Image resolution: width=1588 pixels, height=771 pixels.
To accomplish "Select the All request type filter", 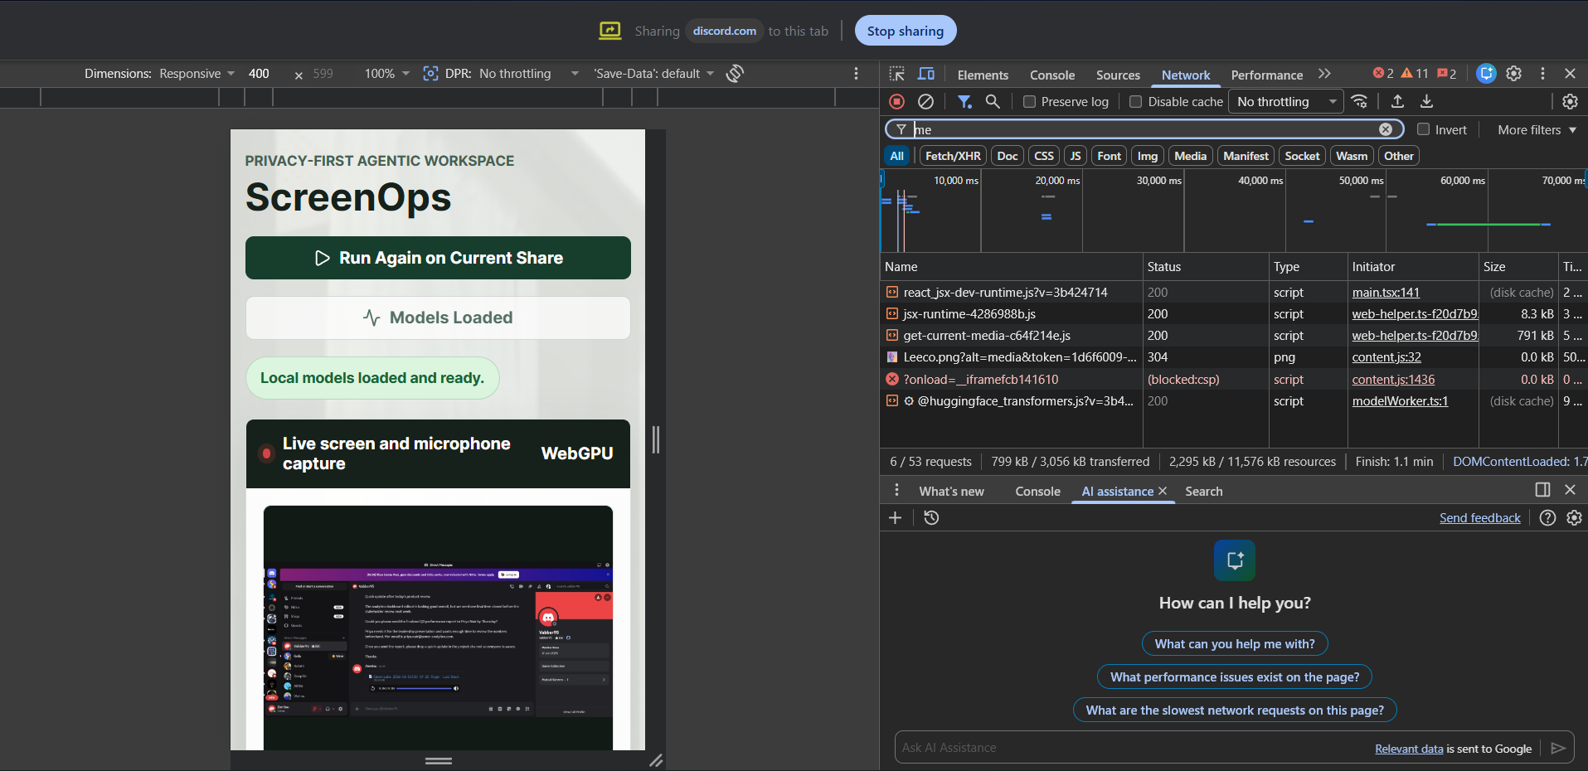I will coord(896,156).
